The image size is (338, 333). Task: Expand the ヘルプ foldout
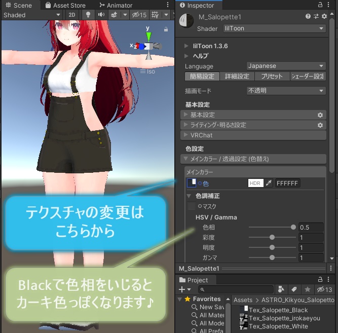tap(186, 56)
